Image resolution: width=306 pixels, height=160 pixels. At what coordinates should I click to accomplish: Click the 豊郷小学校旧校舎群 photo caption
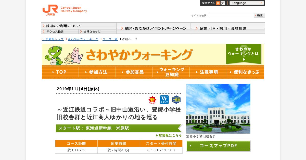tap(201, 136)
